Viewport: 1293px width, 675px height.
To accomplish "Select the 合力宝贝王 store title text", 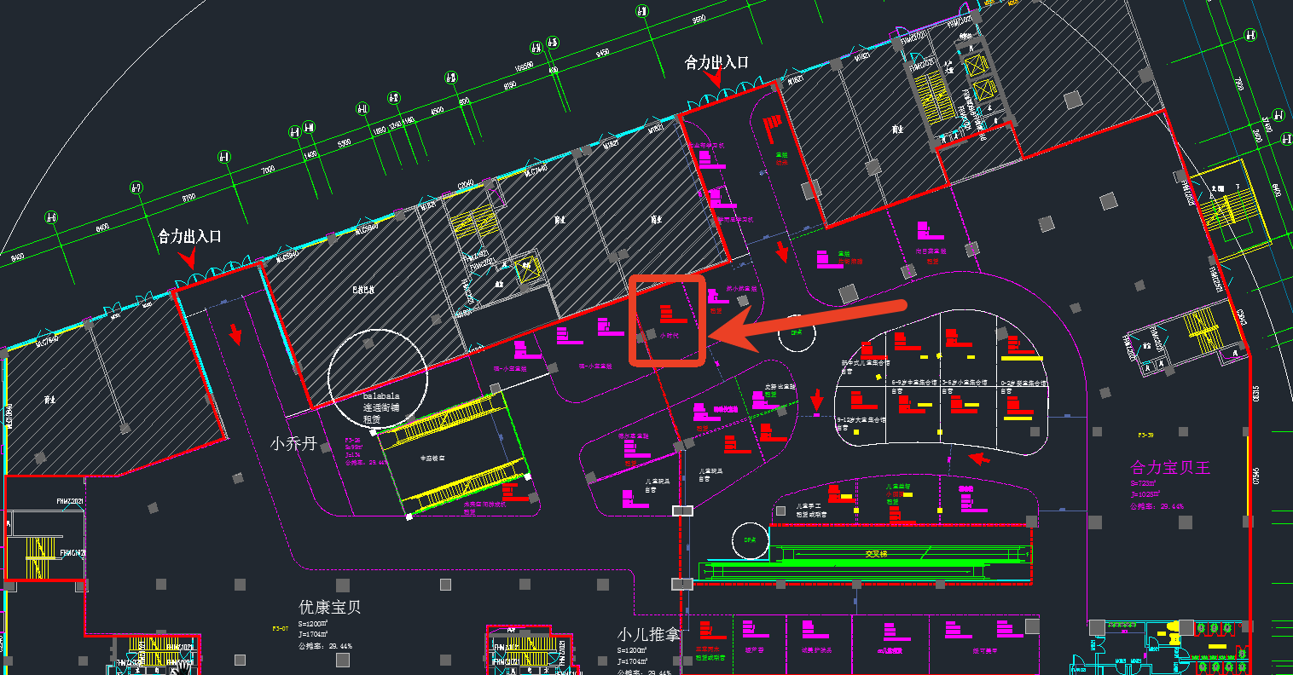I will (1170, 468).
